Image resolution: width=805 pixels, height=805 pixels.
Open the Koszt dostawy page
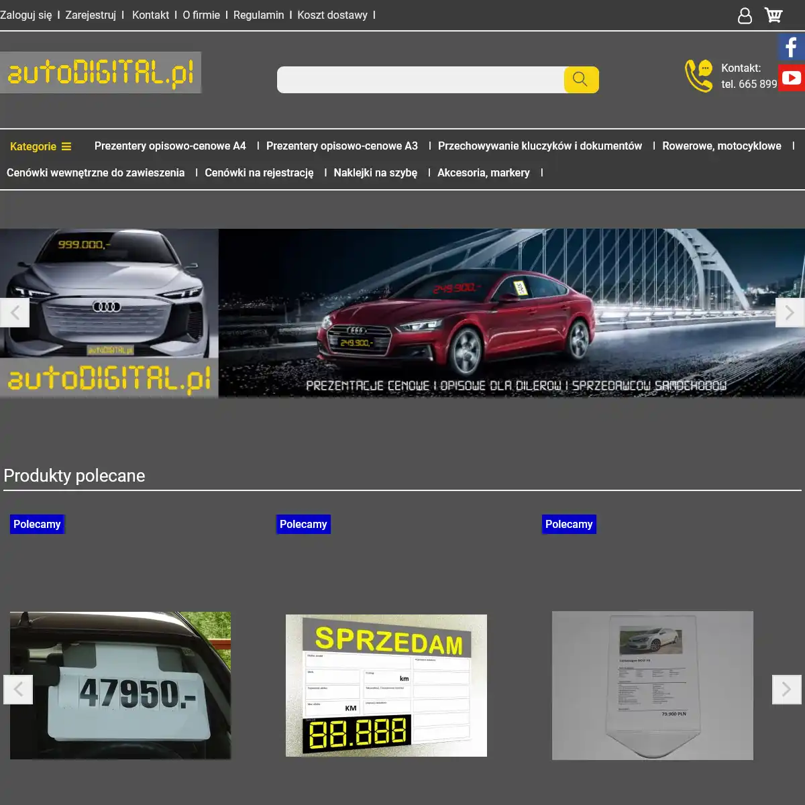point(333,15)
